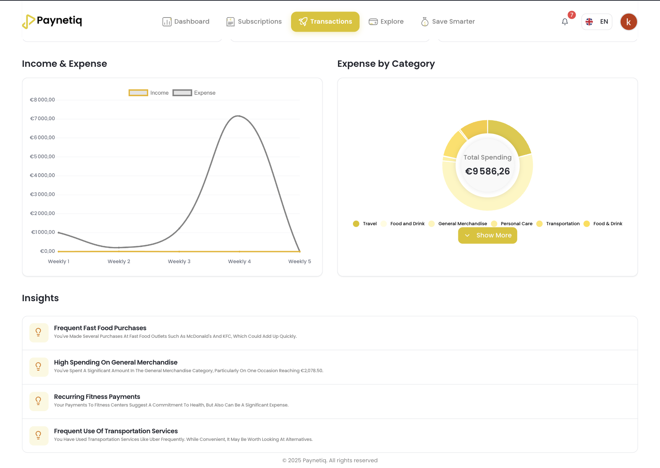Open notifications via the bell icon
This screenshot has height=468, width=660.
(565, 22)
